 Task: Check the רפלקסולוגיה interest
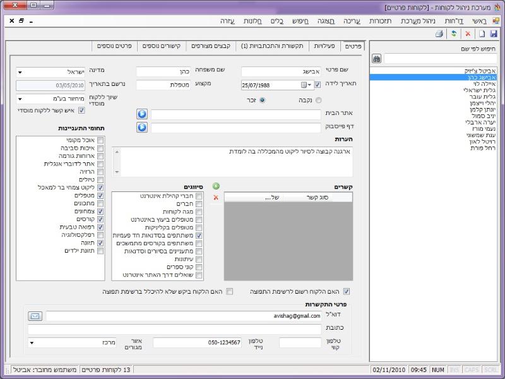click(100, 235)
